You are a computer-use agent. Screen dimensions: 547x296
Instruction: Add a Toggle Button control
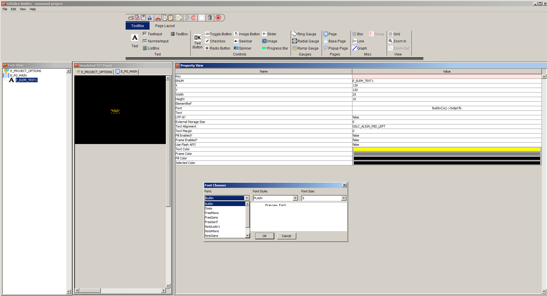218,34
